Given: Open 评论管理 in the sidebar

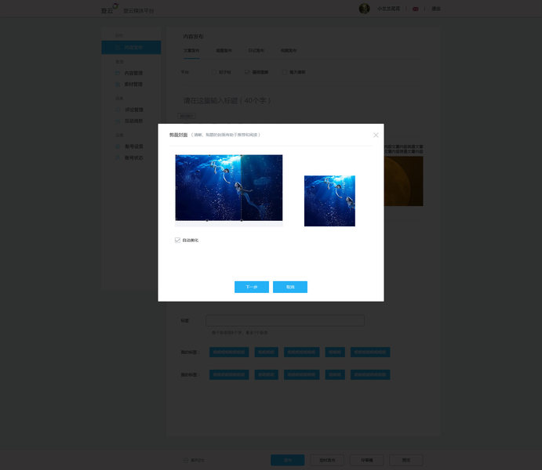Looking at the screenshot, I should [x=134, y=110].
